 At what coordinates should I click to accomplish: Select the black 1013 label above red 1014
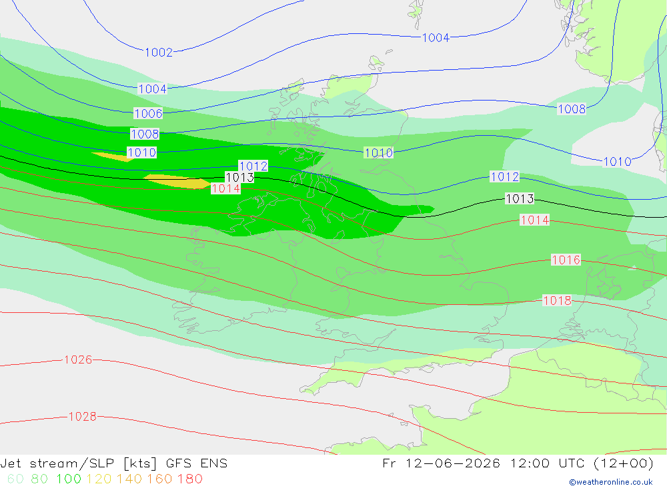(239, 177)
